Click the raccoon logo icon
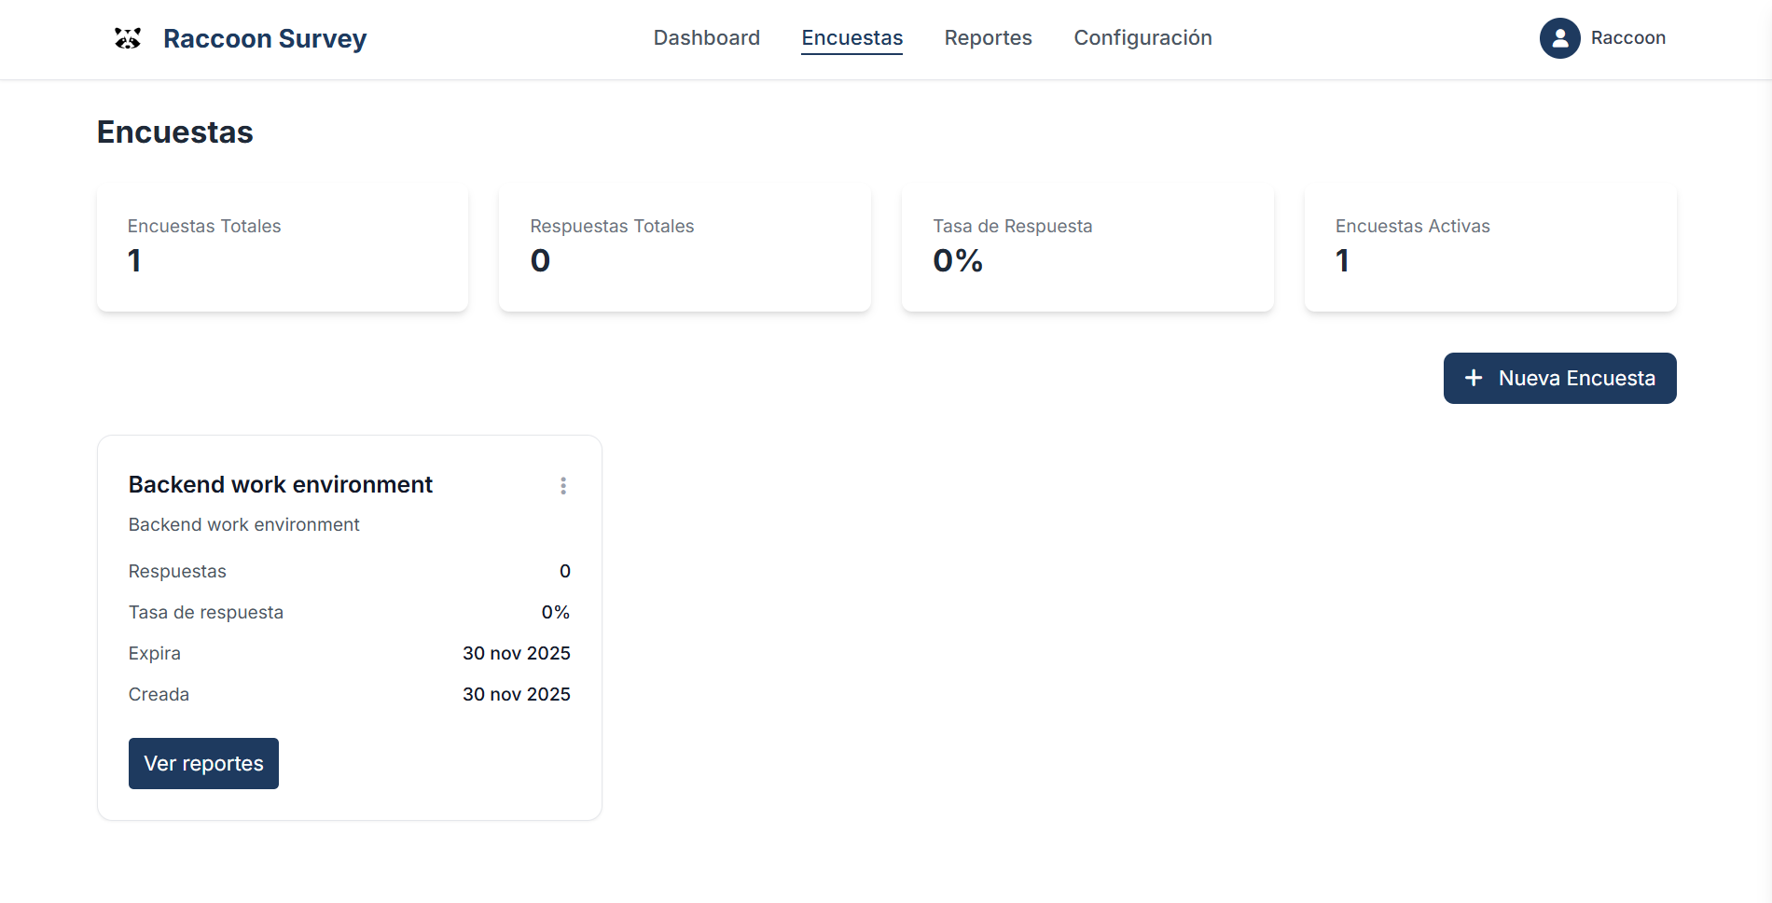 [x=128, y=38]
